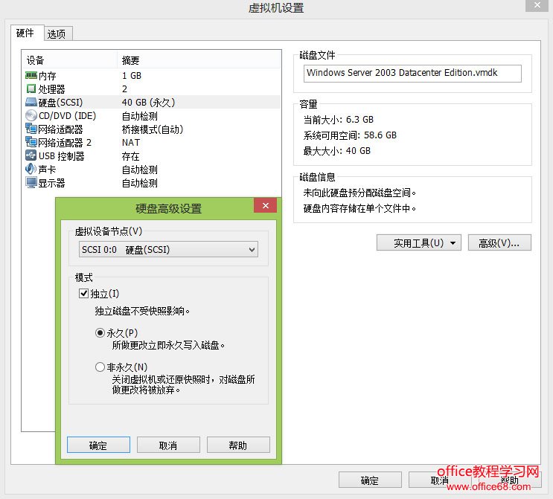Click the 系统可用空间: 58.6 GB text
This screenshot has width=553, height=499.
(x=350, y=135)
